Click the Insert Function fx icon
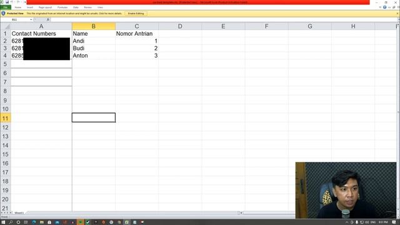 (48, 19)
